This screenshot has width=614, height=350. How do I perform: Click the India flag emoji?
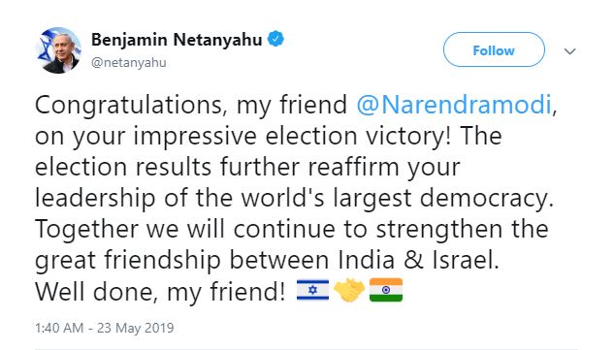386,290
